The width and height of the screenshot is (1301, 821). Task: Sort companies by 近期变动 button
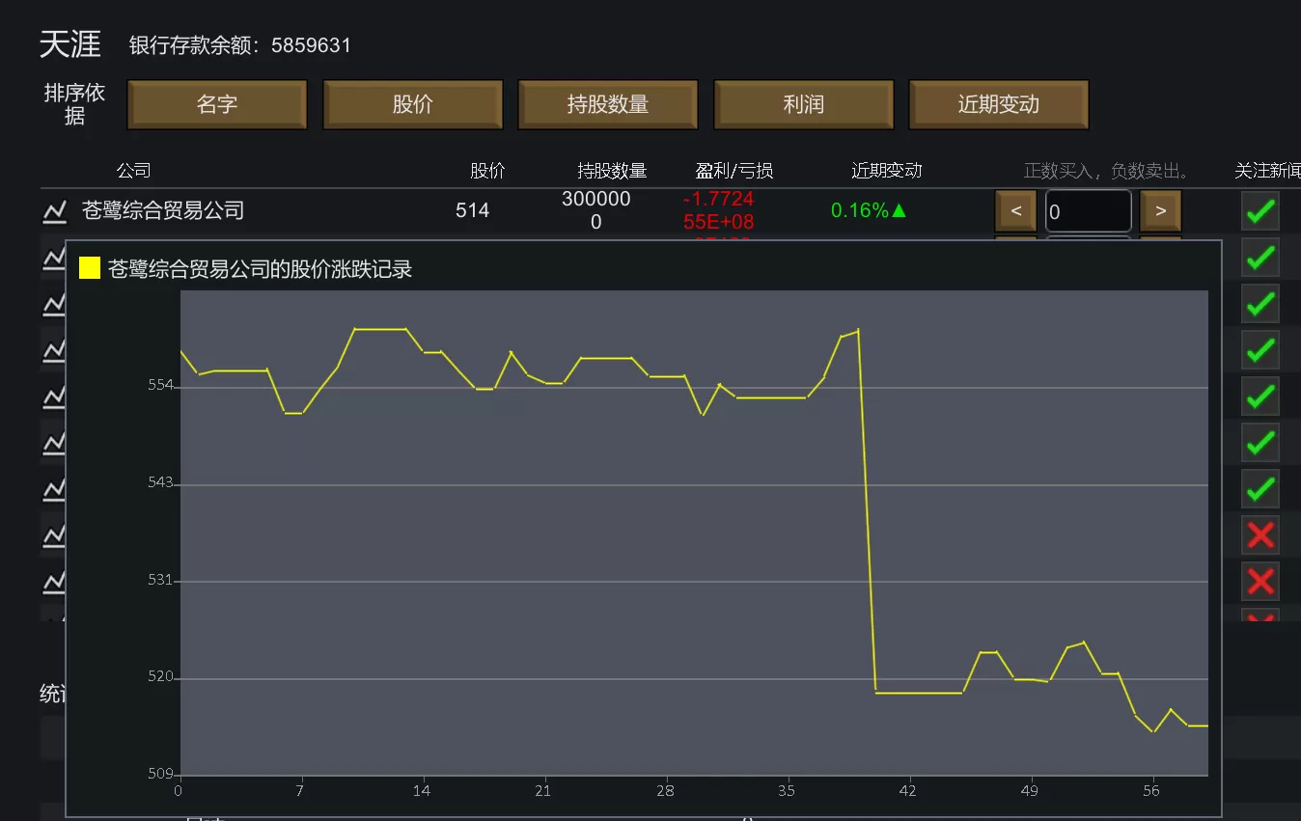[x=998, y=104]
